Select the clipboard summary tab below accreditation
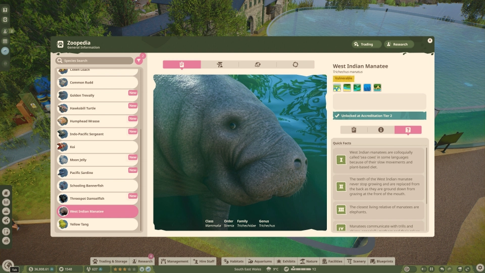 354,130
